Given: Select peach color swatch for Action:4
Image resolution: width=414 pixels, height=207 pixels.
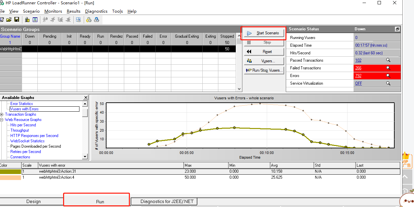Looking at the screenshot, I should coord(11,178).
